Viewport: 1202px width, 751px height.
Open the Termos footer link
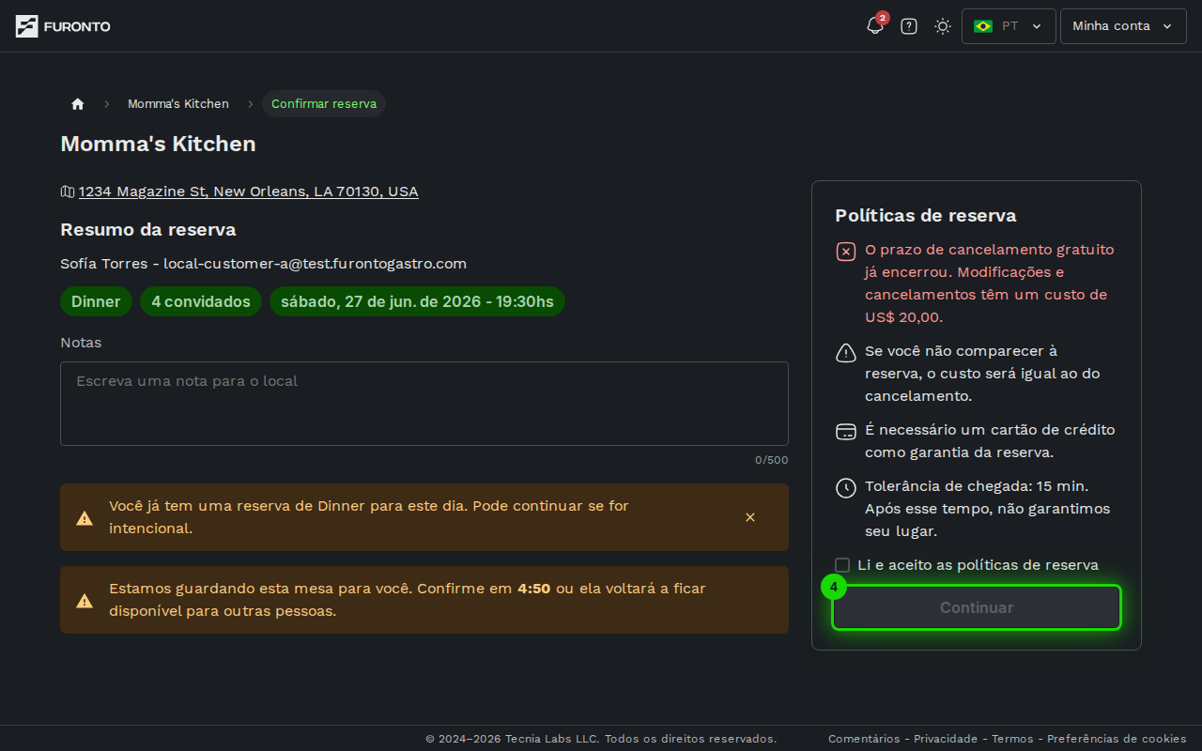tap(1012, 739)
